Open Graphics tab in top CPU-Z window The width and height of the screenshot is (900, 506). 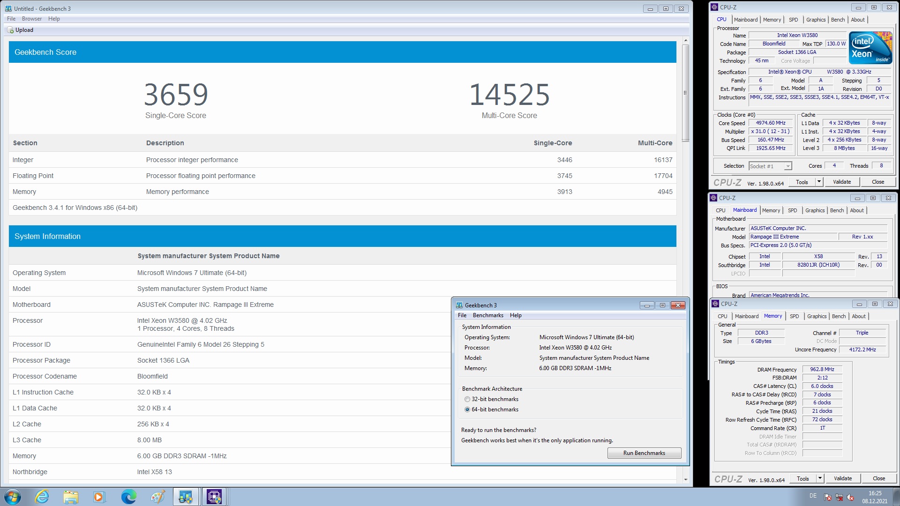tap(816, 20)
